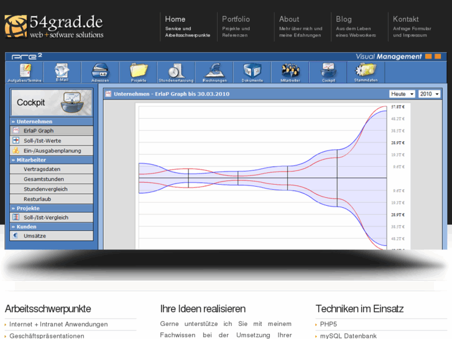Select Ein-/Ausgabenplanung entry
This screenshot has width=452, height=339.
(x=52, y=151)
